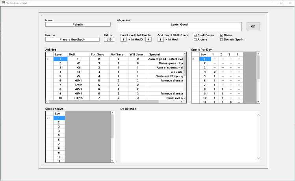Image resolution: width=295 pixels, height=181 pixels.
Task: Click Abilities table scroll up arrow
Action: [x=185, y=54]
